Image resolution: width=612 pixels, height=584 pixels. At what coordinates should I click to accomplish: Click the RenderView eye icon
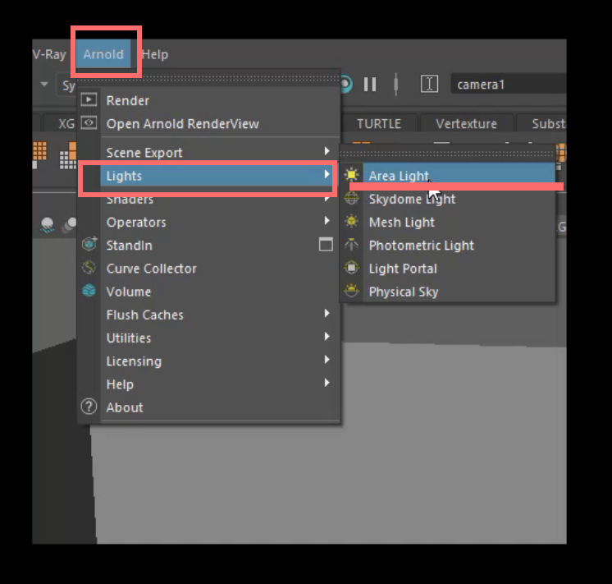[x=89, y=122]
